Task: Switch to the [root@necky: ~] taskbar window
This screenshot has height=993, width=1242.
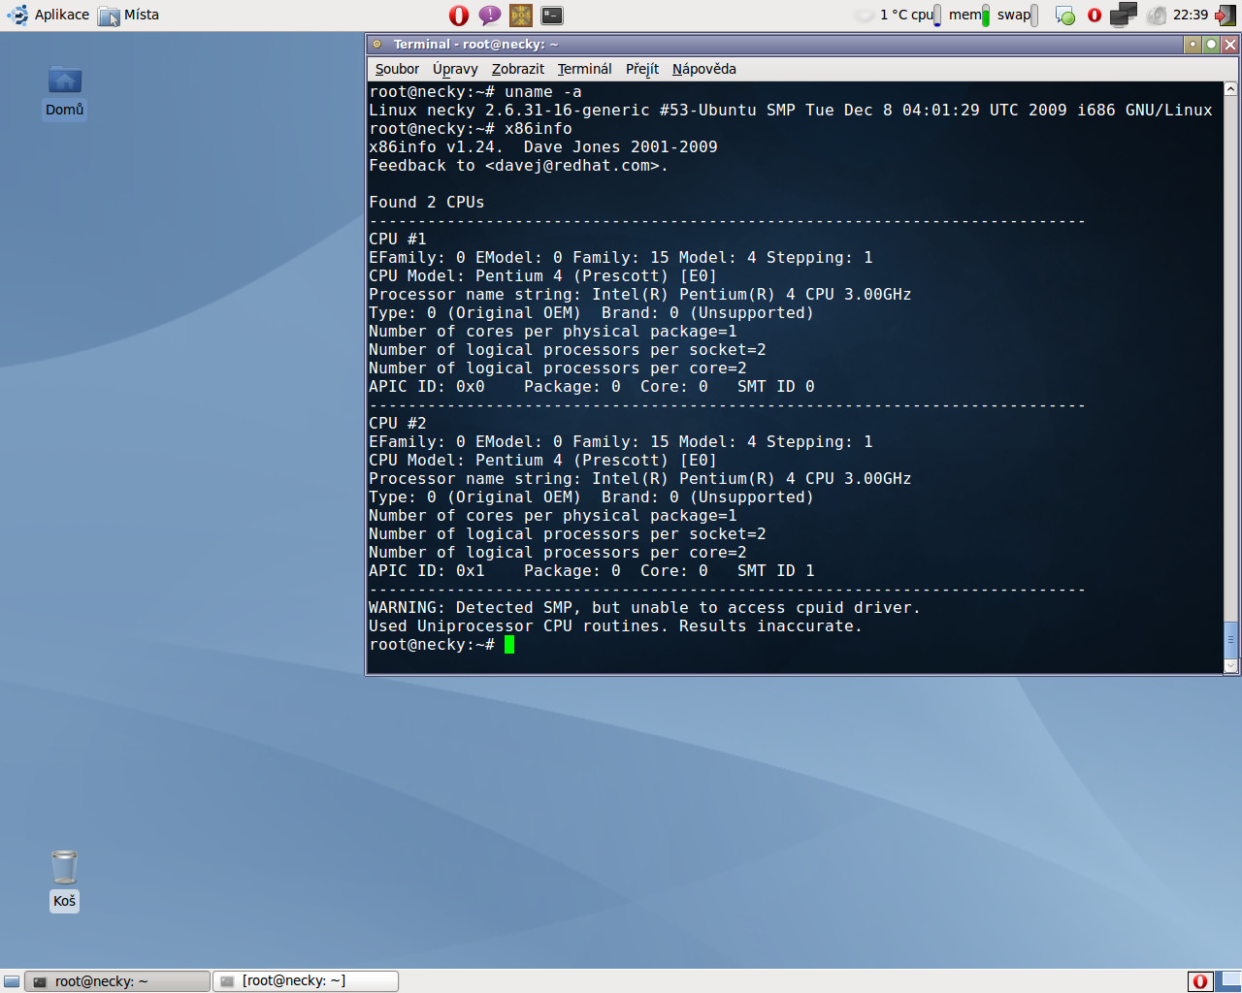Action: [305, 981]
